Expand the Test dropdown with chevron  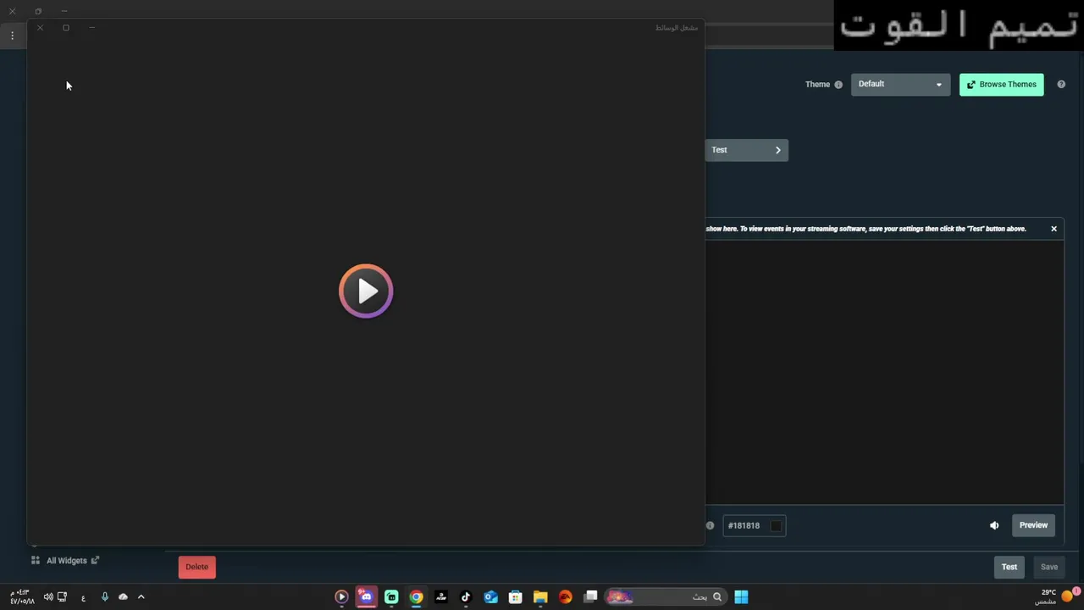(x=746, y=150)
